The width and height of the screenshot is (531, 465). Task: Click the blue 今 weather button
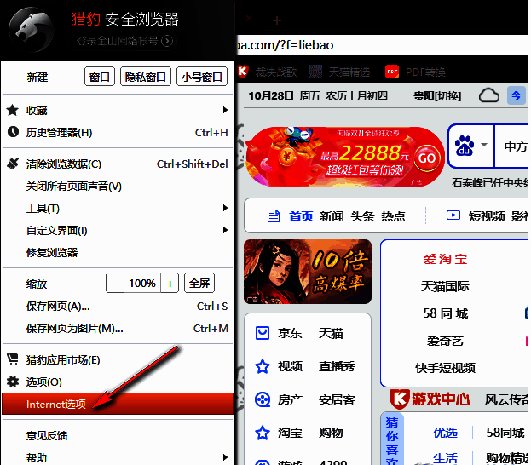click(517, 95)
